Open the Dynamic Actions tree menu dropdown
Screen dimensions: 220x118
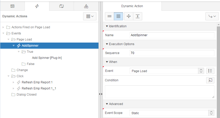90,16
